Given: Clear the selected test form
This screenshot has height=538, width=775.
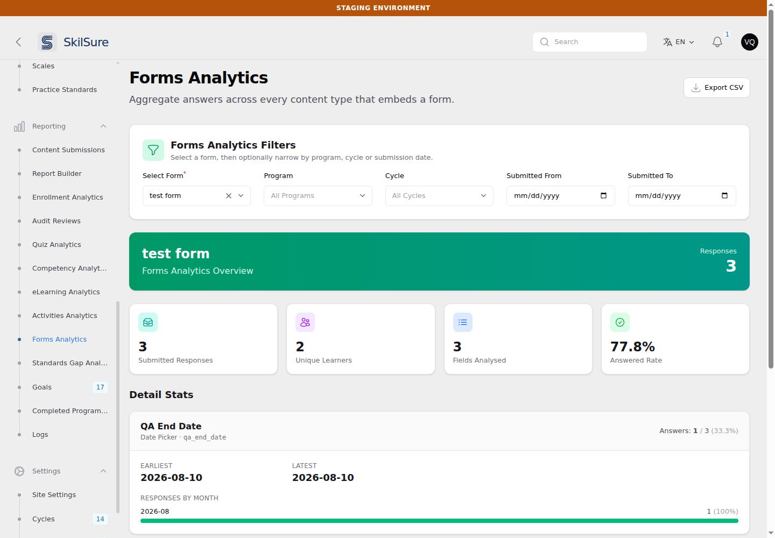Looking at the screenshot, I should click(229, 196).
